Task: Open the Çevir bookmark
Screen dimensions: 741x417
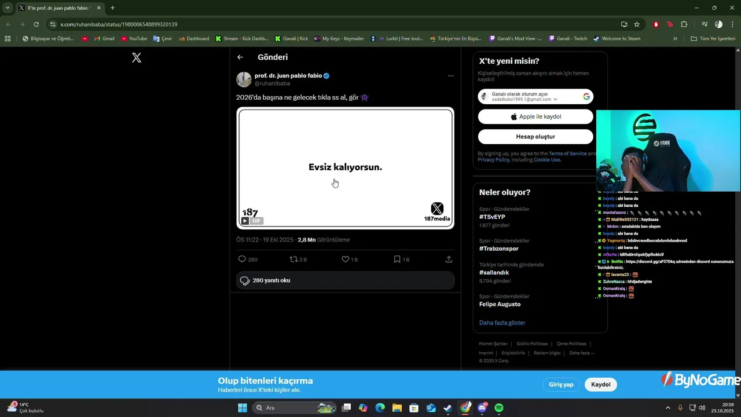Action: click(x=163, y=39)
